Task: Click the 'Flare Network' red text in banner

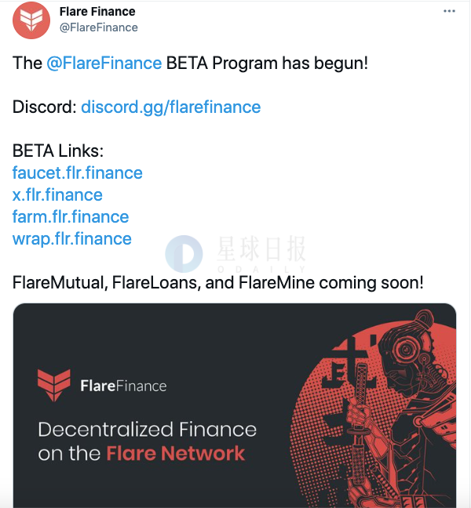Action: (x=176, y=453)
